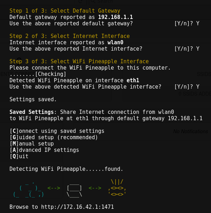Screen dimensions: 211x213
Task: Click the ASCII laptop computer icon
Action: pos(74,189)
